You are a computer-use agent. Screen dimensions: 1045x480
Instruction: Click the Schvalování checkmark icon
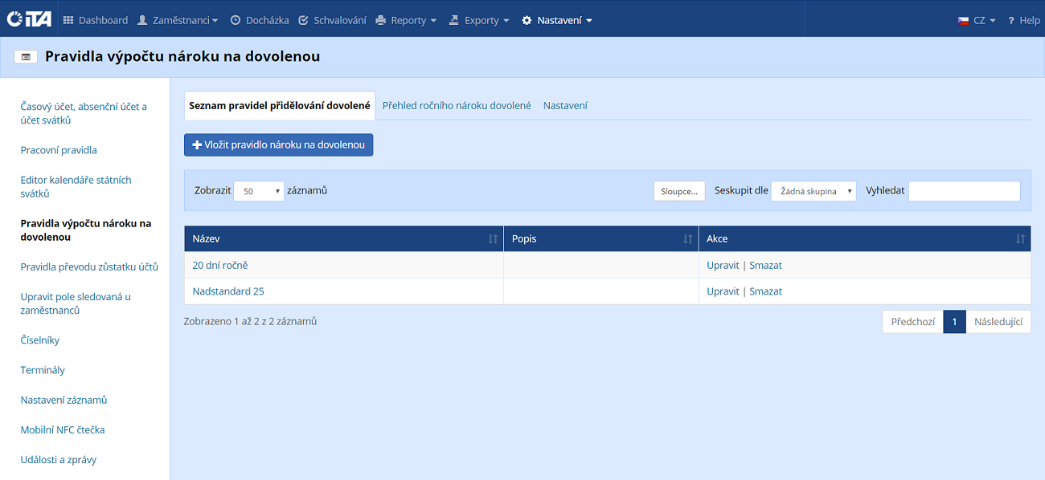tap(303, 20)
